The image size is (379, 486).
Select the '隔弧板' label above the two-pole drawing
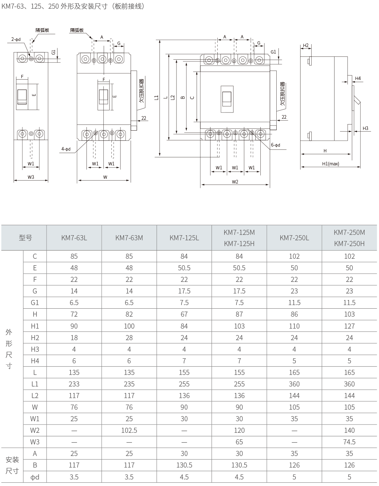(42, 30)
